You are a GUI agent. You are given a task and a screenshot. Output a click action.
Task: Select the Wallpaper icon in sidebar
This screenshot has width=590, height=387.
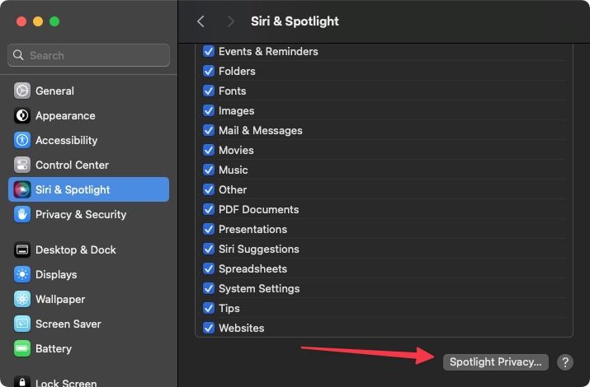click(21, 300)
